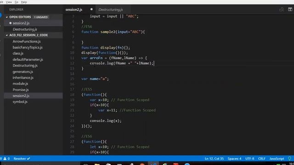Click the JavaScript language mode indicator
The height and width of the screenshot is (165, 294).
(x=277, y=159)
